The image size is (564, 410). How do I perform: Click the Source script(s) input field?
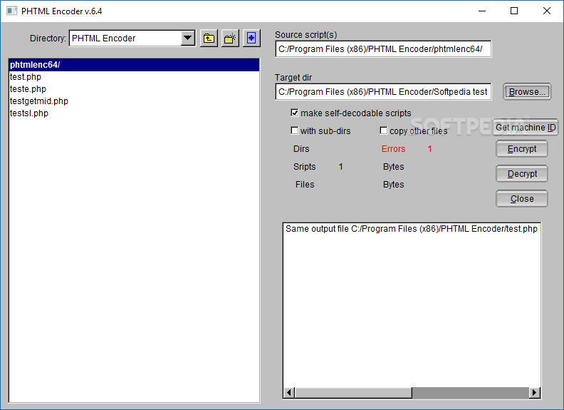(x=383, y=49)
